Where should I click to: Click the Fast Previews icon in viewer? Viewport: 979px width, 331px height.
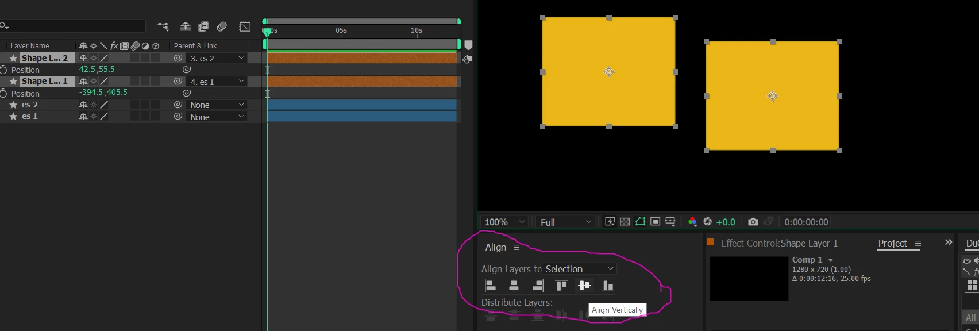point(610,222)
